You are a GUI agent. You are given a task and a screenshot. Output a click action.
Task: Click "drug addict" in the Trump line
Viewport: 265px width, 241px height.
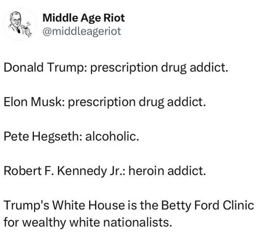coord(194,68)
